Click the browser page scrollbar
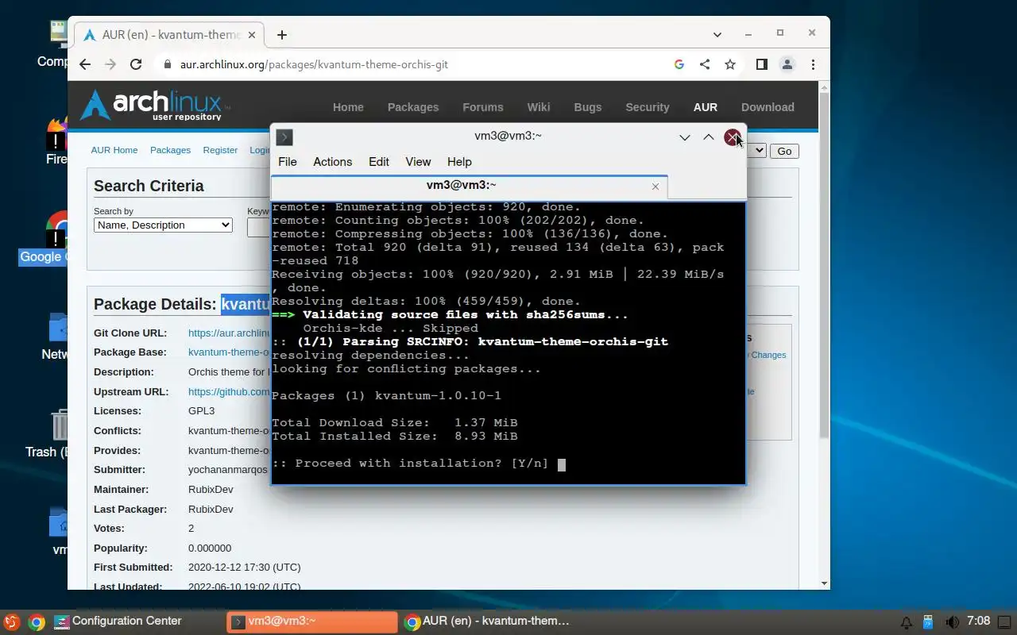Viewport: 1017px width, 635px height. pyautogui.click(x=824, y=266)
